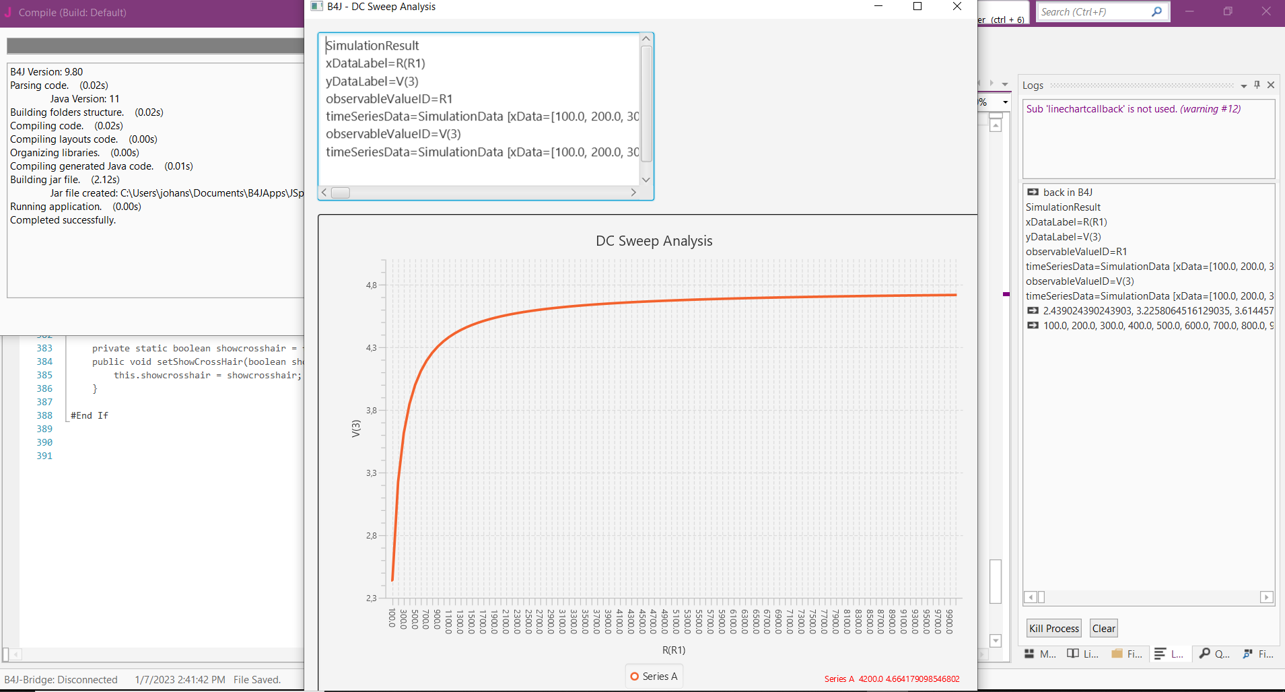This screenshot has height=692, width=1285.
Task: Click the code editor scroll-up arrow
Action: [996, 126]
